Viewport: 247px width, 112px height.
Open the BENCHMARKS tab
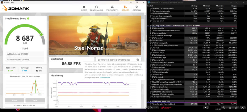(x=96, y=8)
